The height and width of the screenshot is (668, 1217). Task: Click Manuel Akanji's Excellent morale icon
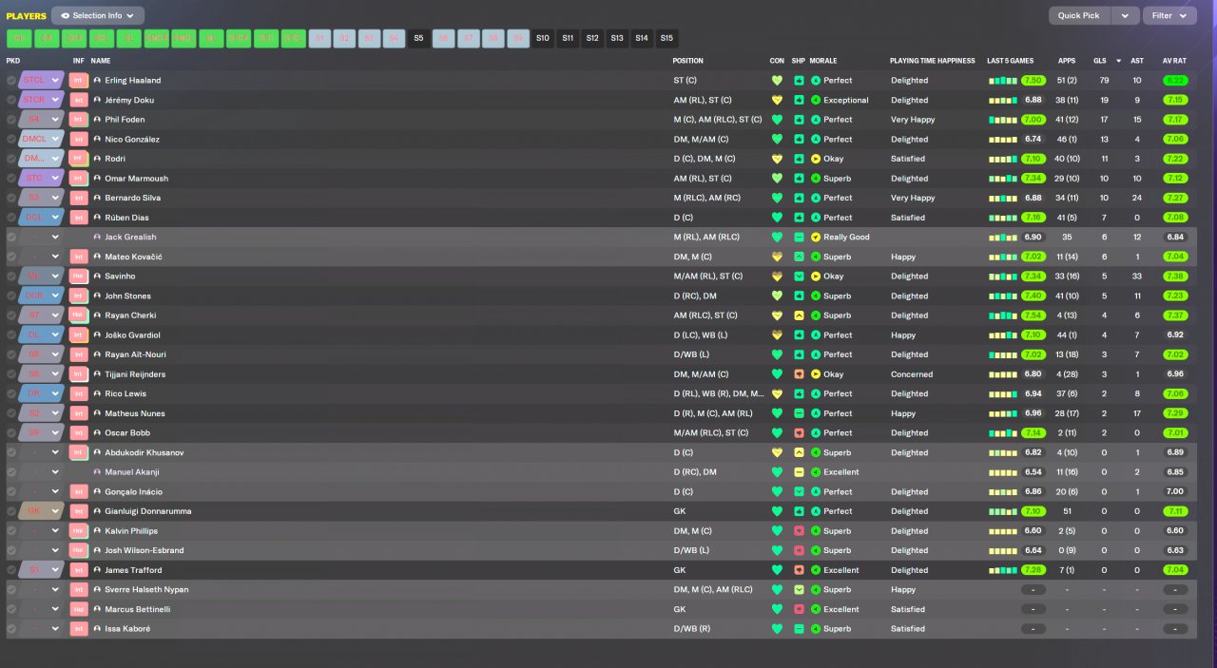click(x=816, y=472)
